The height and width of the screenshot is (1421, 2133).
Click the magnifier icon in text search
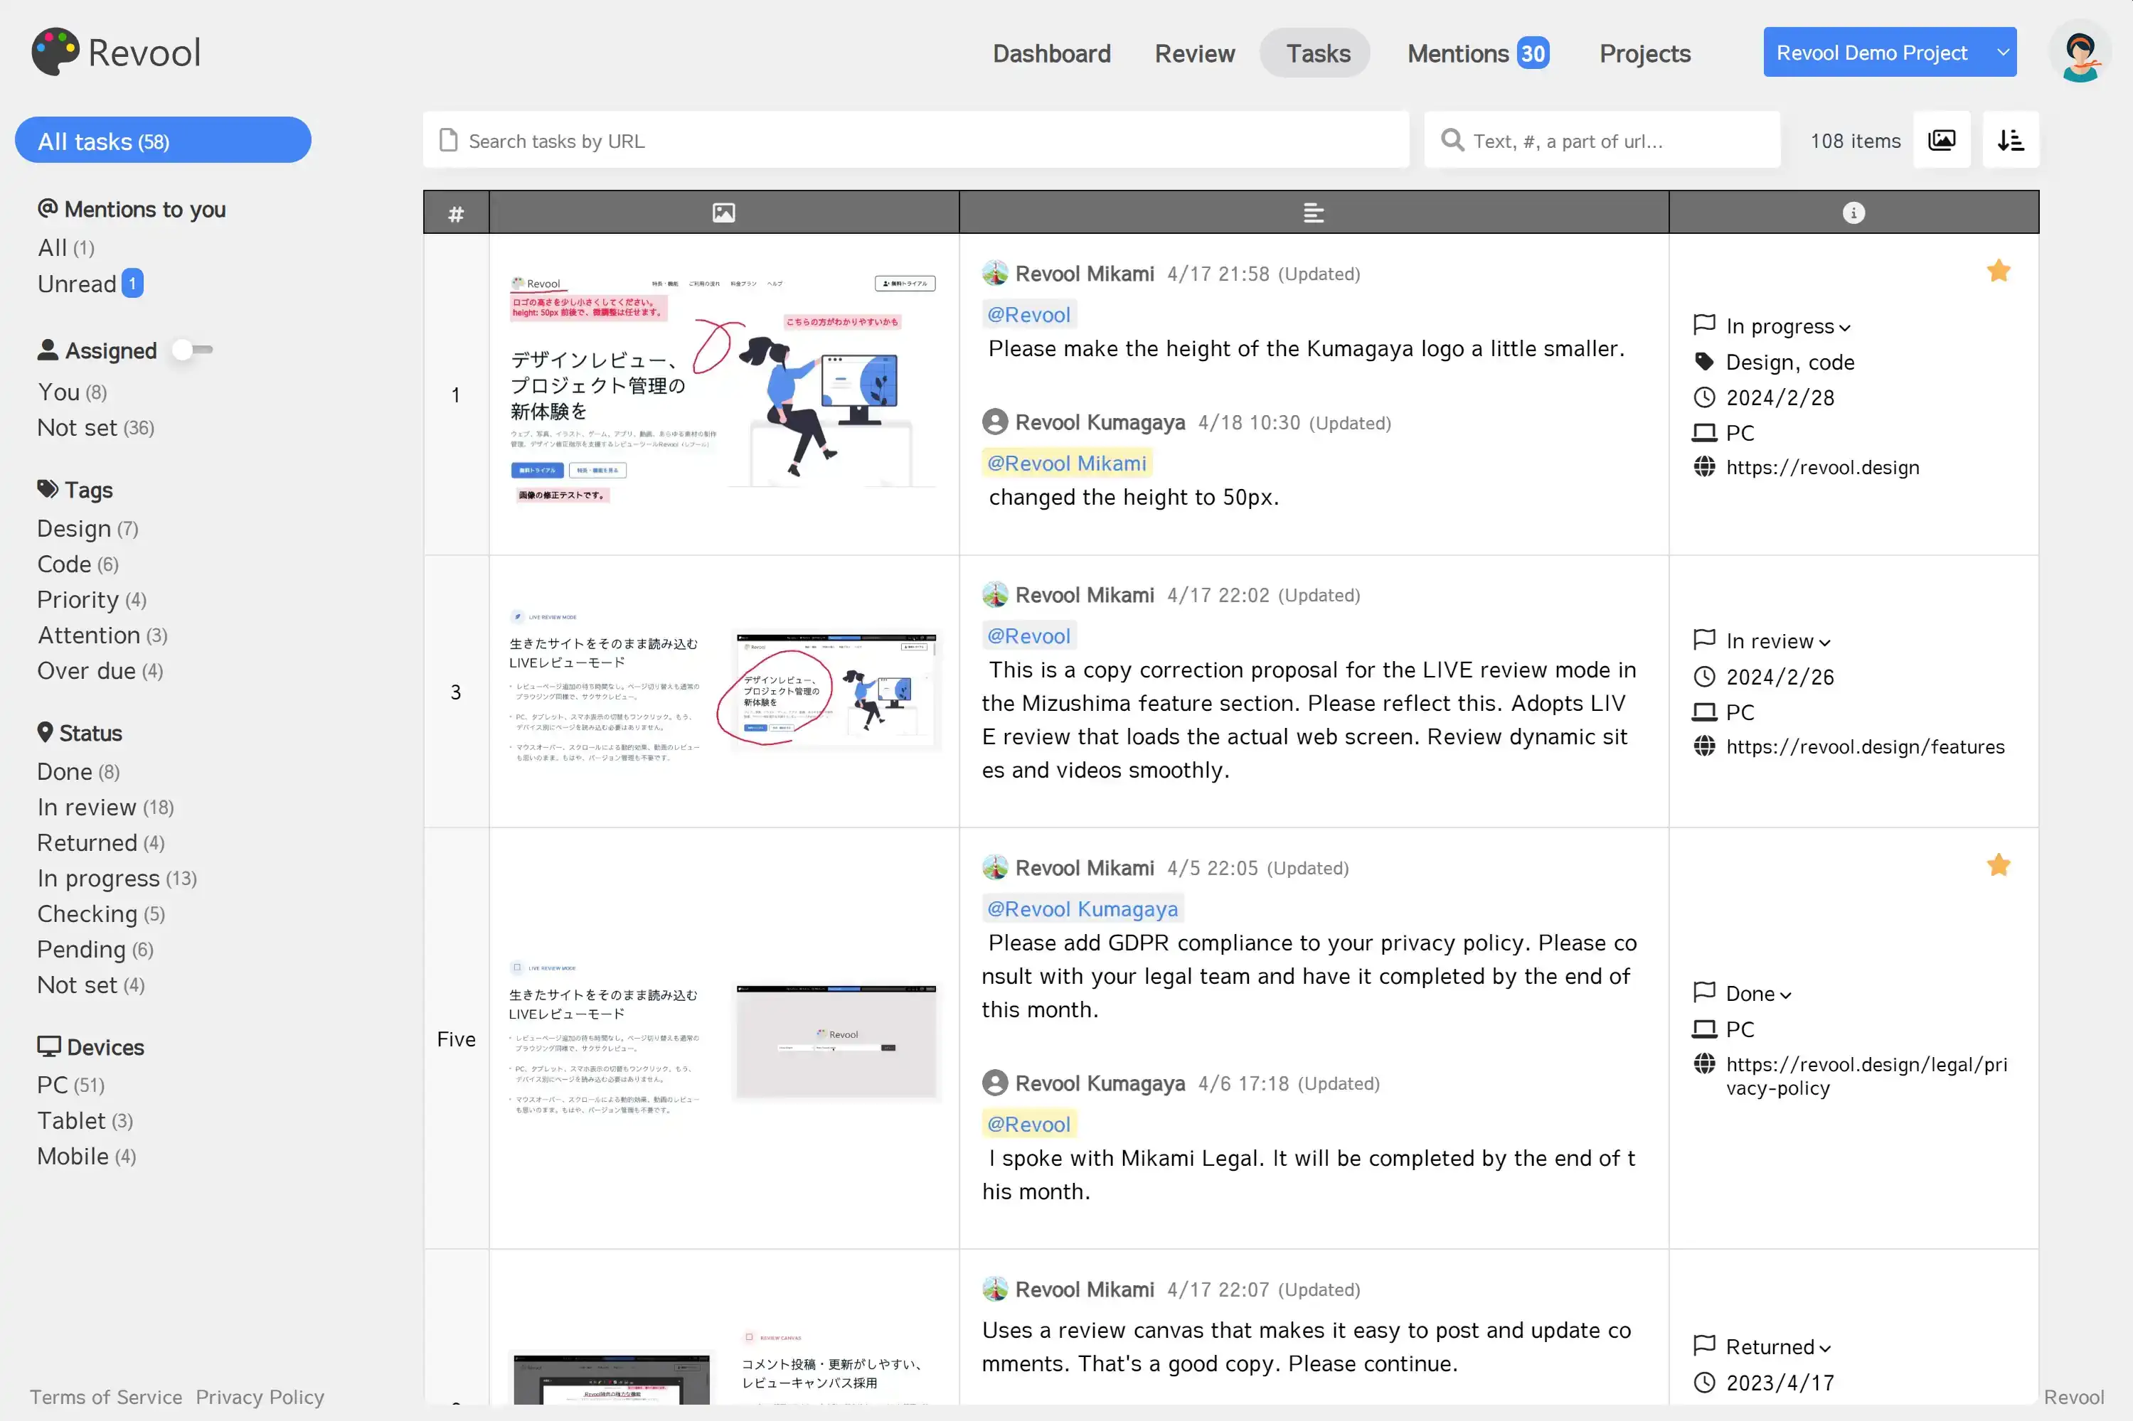point(1452,139)
